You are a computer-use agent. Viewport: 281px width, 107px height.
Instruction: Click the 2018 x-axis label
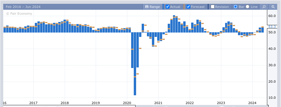pyautogui.click(x=64, y=103)
